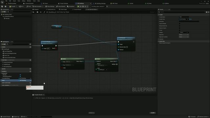The height and width of the screenshot is (118, 210).
Task: Select Event BeginPlay in graph list
Action: 8,51
